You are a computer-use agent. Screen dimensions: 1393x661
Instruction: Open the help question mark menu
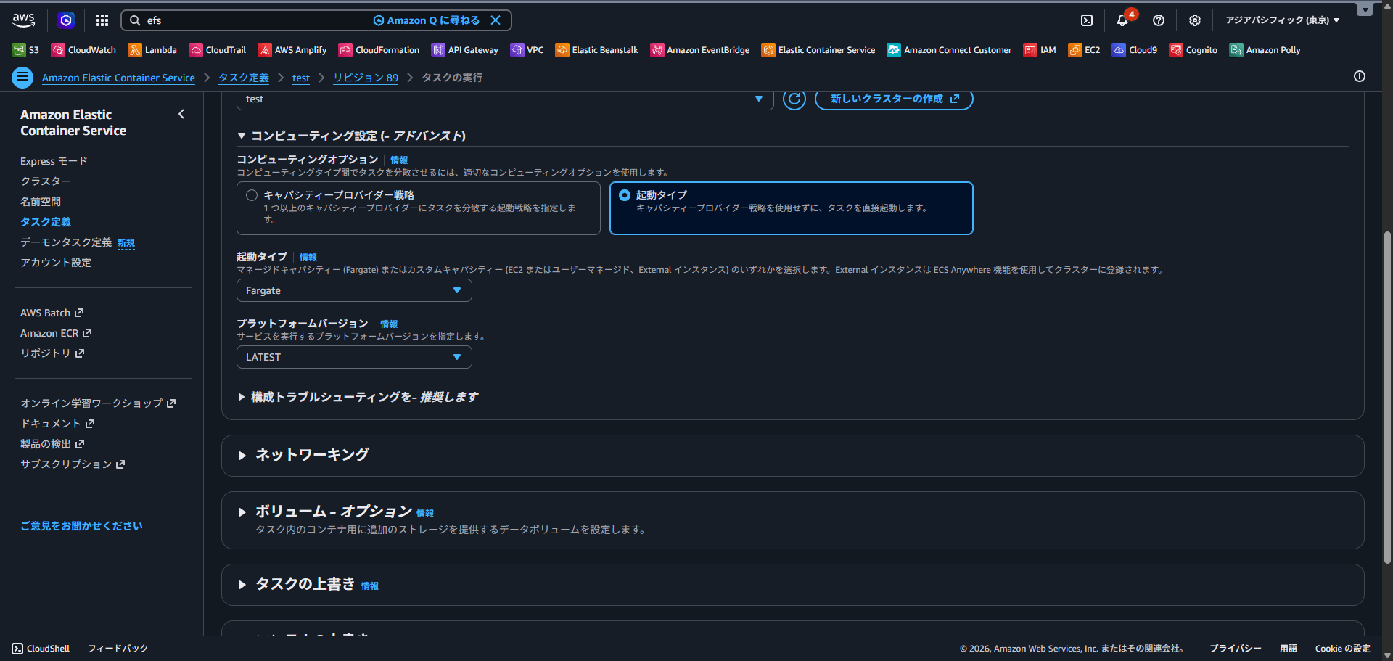click(1159, 20)
